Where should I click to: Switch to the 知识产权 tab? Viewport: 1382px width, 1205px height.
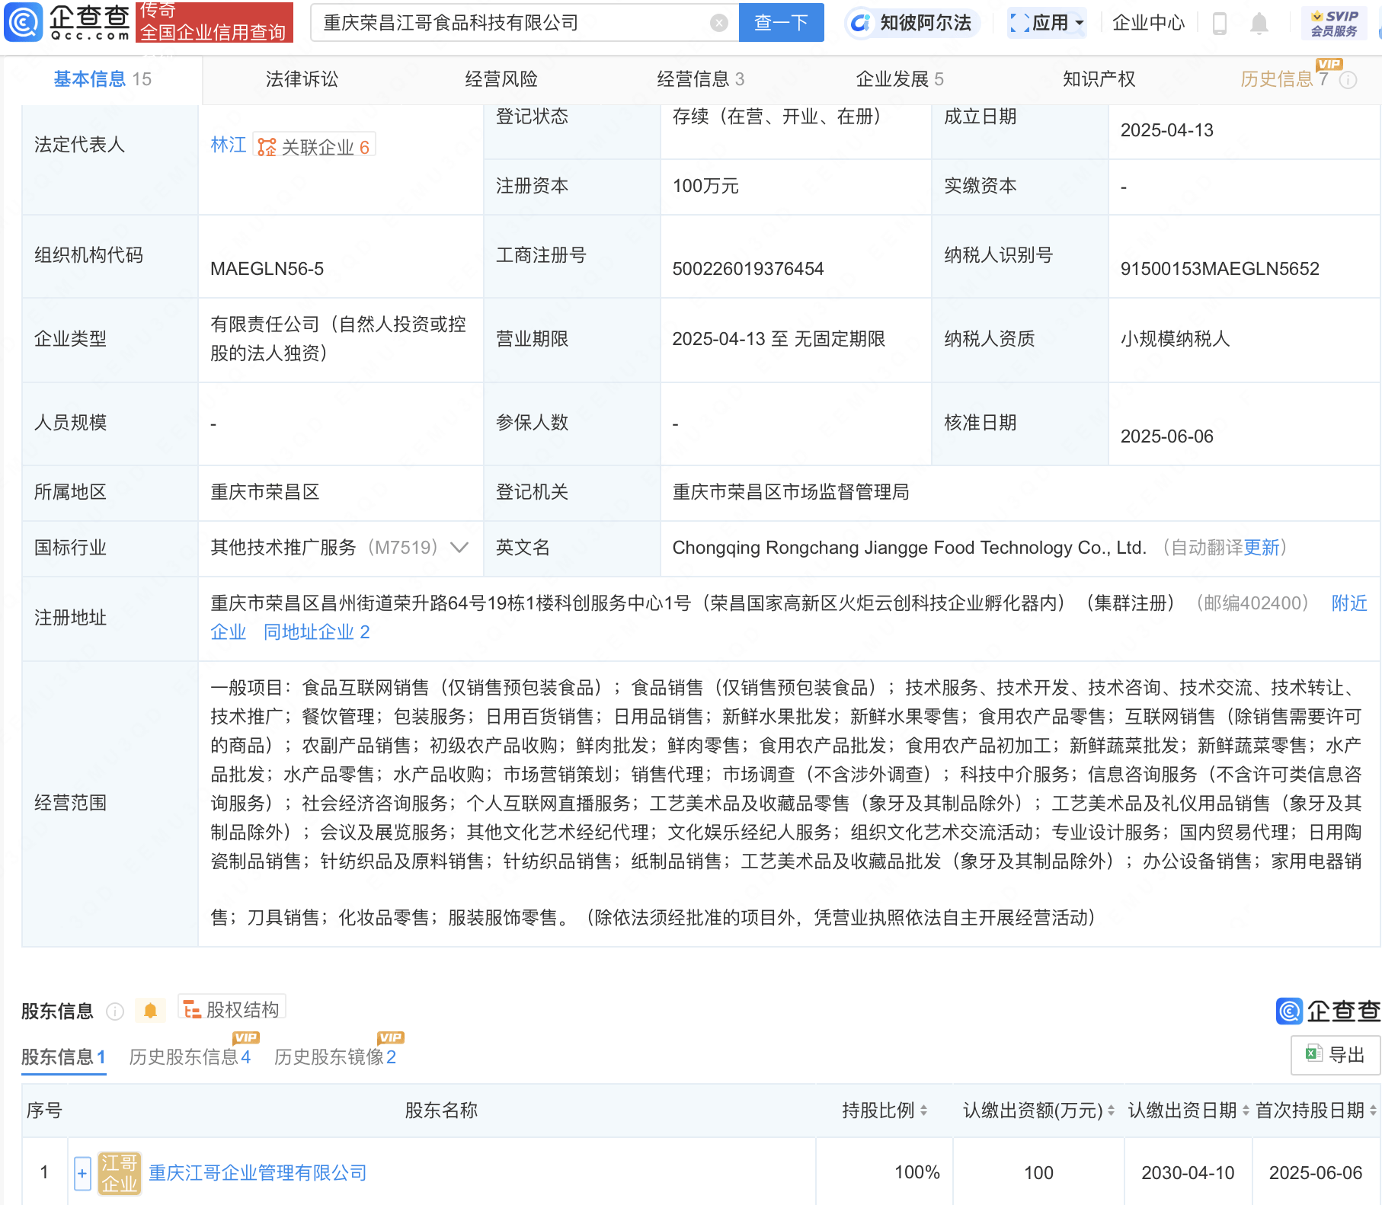(1099, 79)
